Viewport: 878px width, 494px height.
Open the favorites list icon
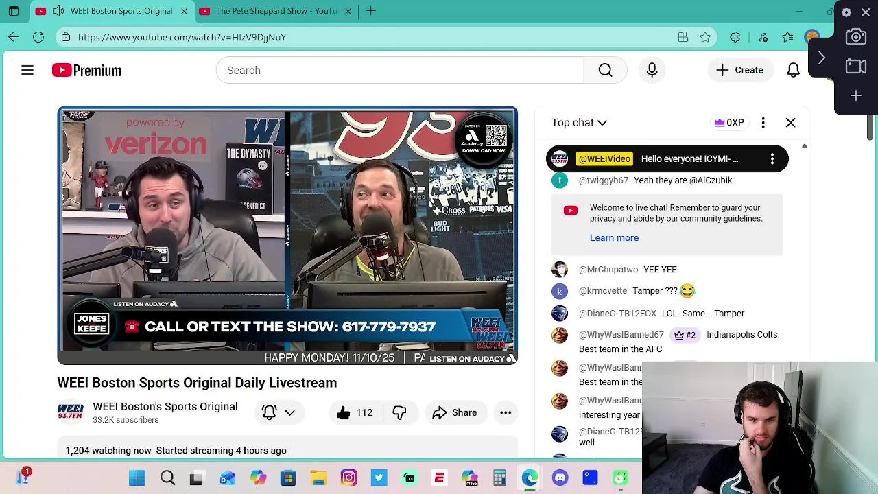click(x=787, y=37)
